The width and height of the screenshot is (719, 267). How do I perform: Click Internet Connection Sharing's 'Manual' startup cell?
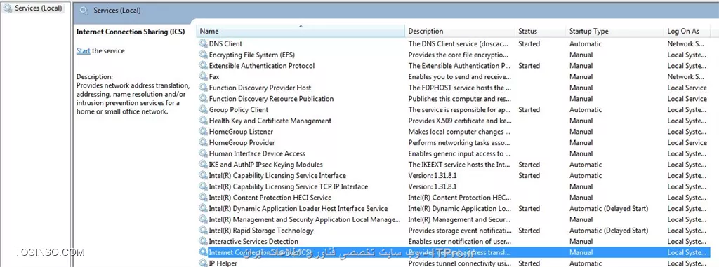tap(581, 253)
